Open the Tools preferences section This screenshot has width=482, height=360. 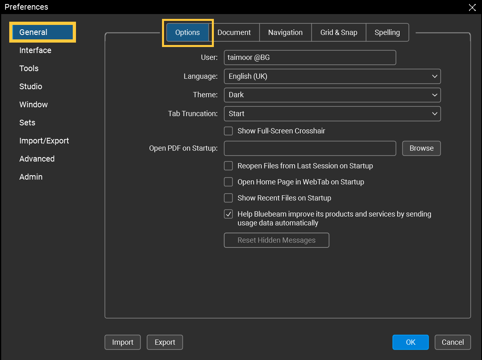click(29, 68)
